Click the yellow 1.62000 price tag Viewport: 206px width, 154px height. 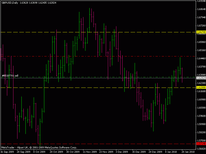coord(201,87)
